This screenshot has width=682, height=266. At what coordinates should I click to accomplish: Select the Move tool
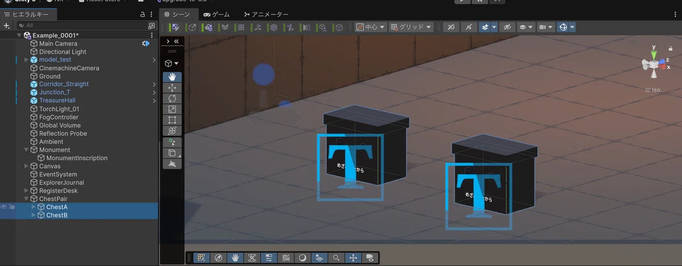pyautogui.click(x=172, y=88)
